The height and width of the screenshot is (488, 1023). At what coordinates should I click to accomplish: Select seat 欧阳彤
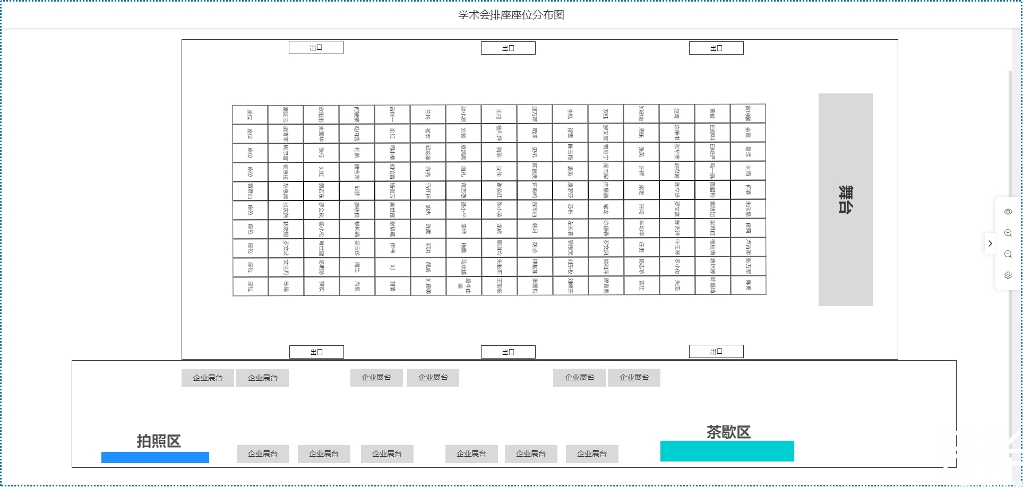pos(321,114)
